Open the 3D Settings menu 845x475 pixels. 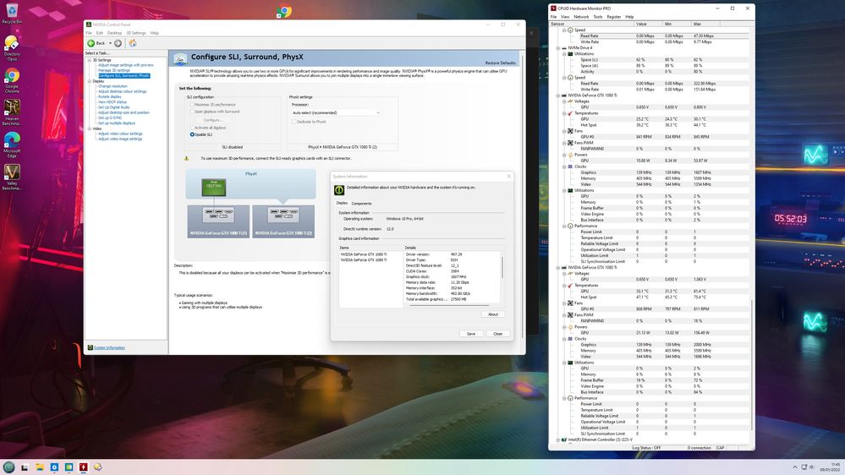pyautogui.click(x=136, y=33)
